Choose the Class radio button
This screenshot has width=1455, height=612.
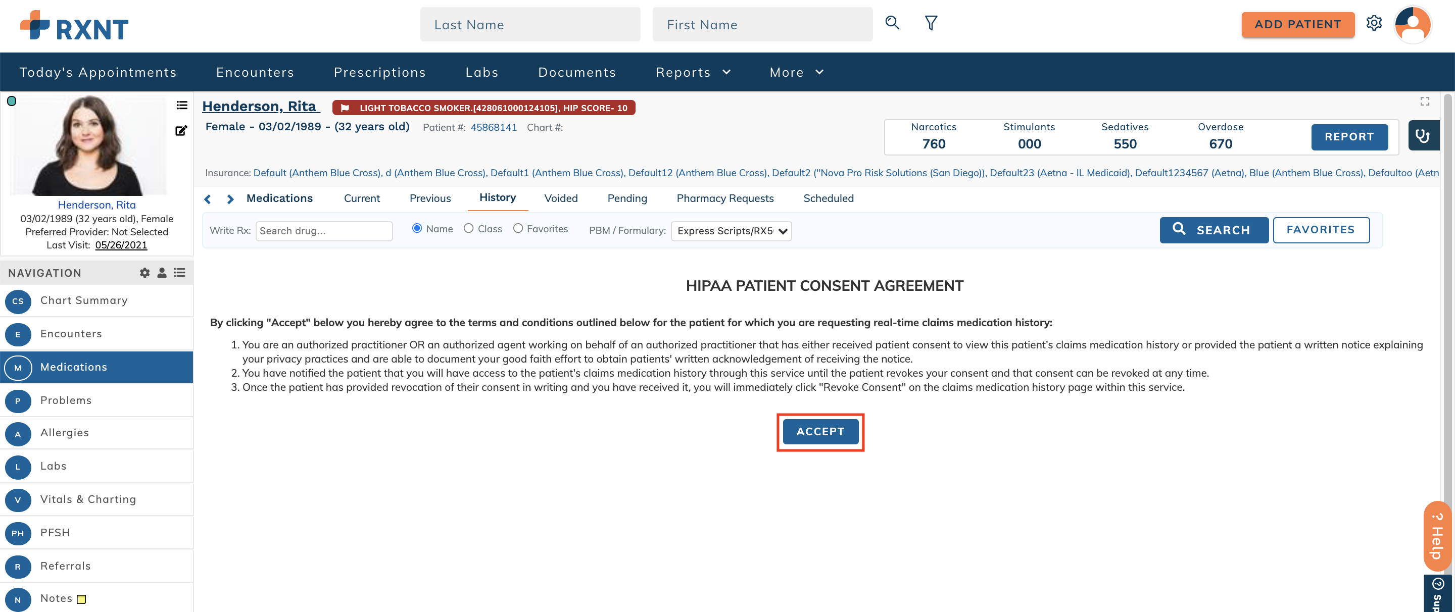468,228
